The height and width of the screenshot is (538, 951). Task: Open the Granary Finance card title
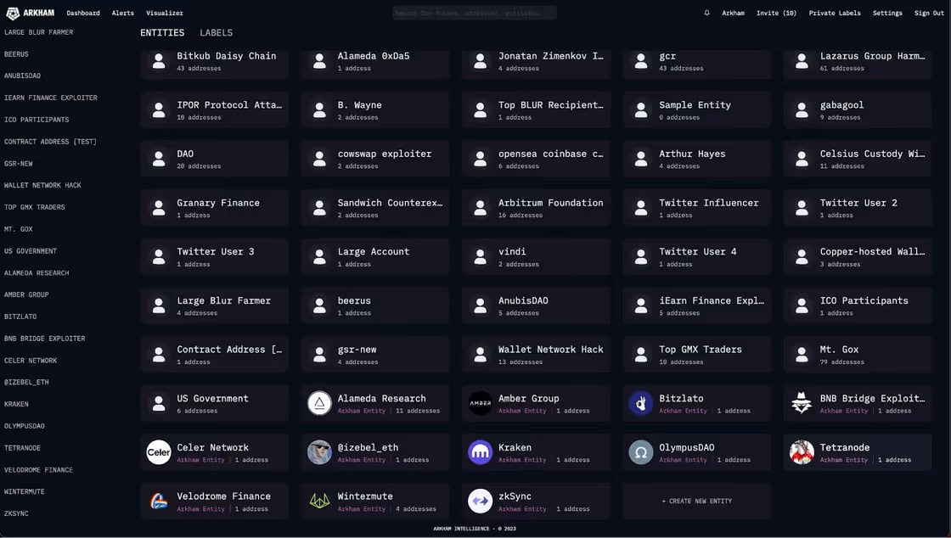[x=218, y=203]
